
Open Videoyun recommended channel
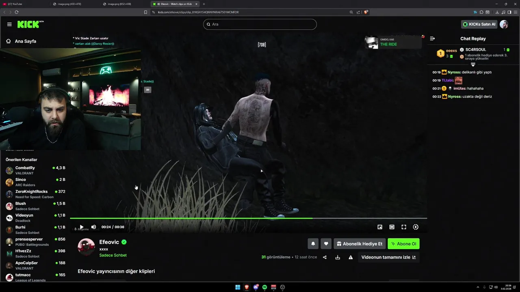(x=35, y=218)
